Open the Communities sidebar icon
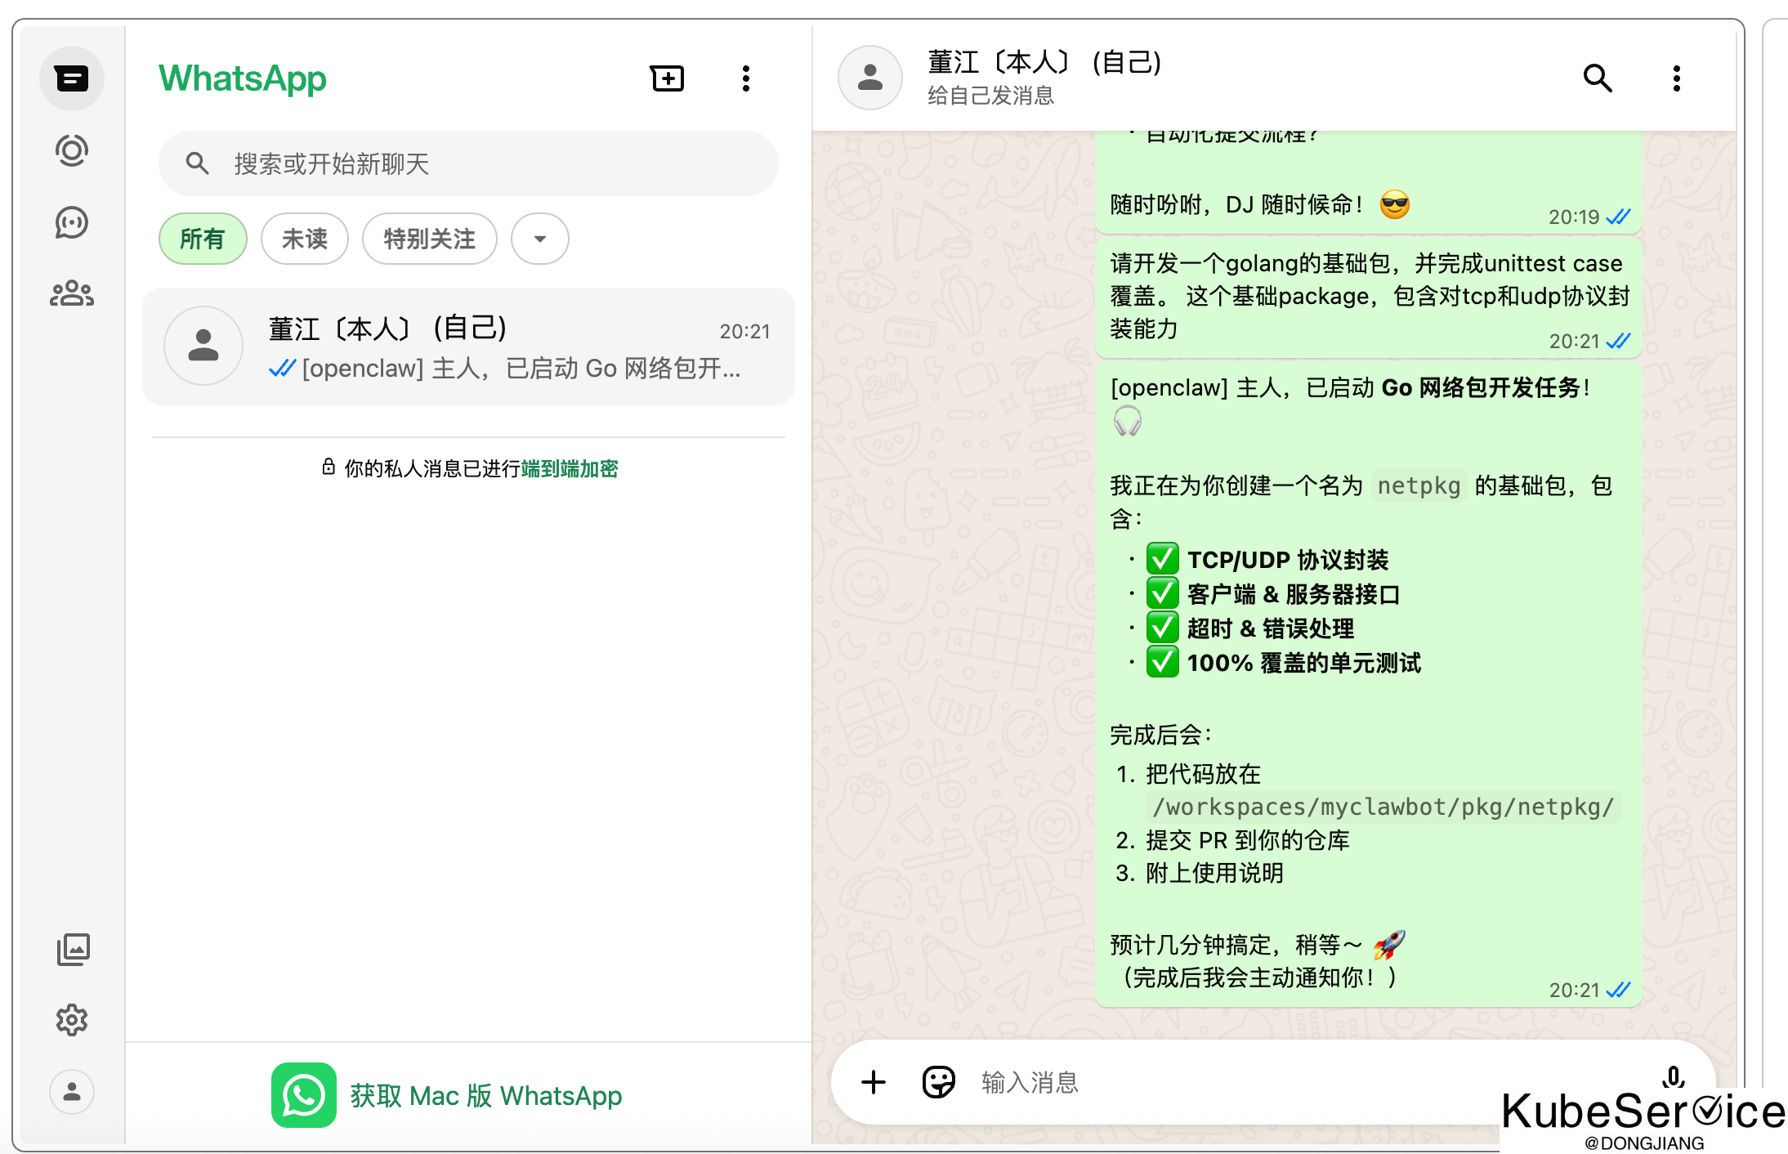 point(72,293)
